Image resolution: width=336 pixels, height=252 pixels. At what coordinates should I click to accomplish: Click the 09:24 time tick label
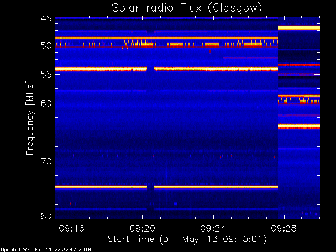[213, 228]
